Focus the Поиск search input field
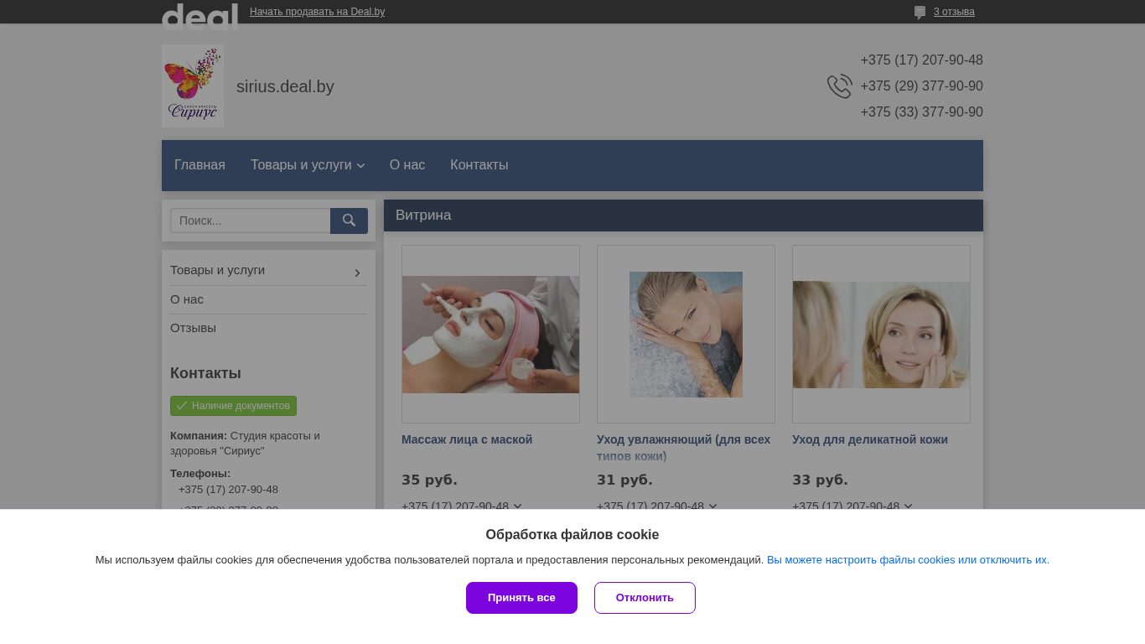This screenshot has width=1145, height=644. click(251, 221)
